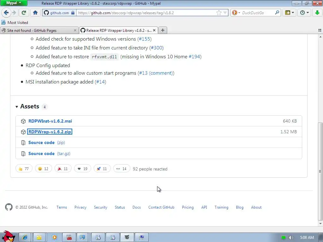Click the hooray reaction 11
Image resolution: width=323 pixels, height=242 pixels.
pos(63,169)
